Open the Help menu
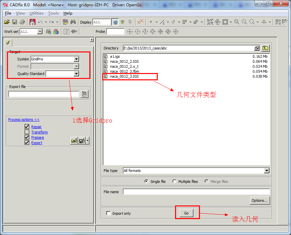 click(x=68, y=13)
